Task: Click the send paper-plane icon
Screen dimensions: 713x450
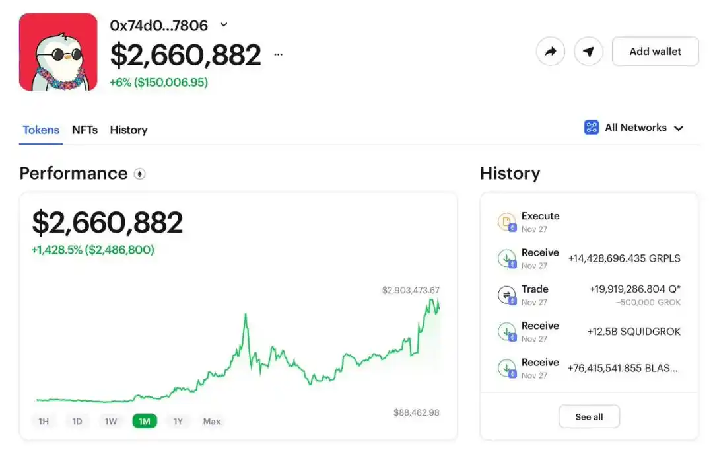Action: pyautogui.click(x=588, y=52)
